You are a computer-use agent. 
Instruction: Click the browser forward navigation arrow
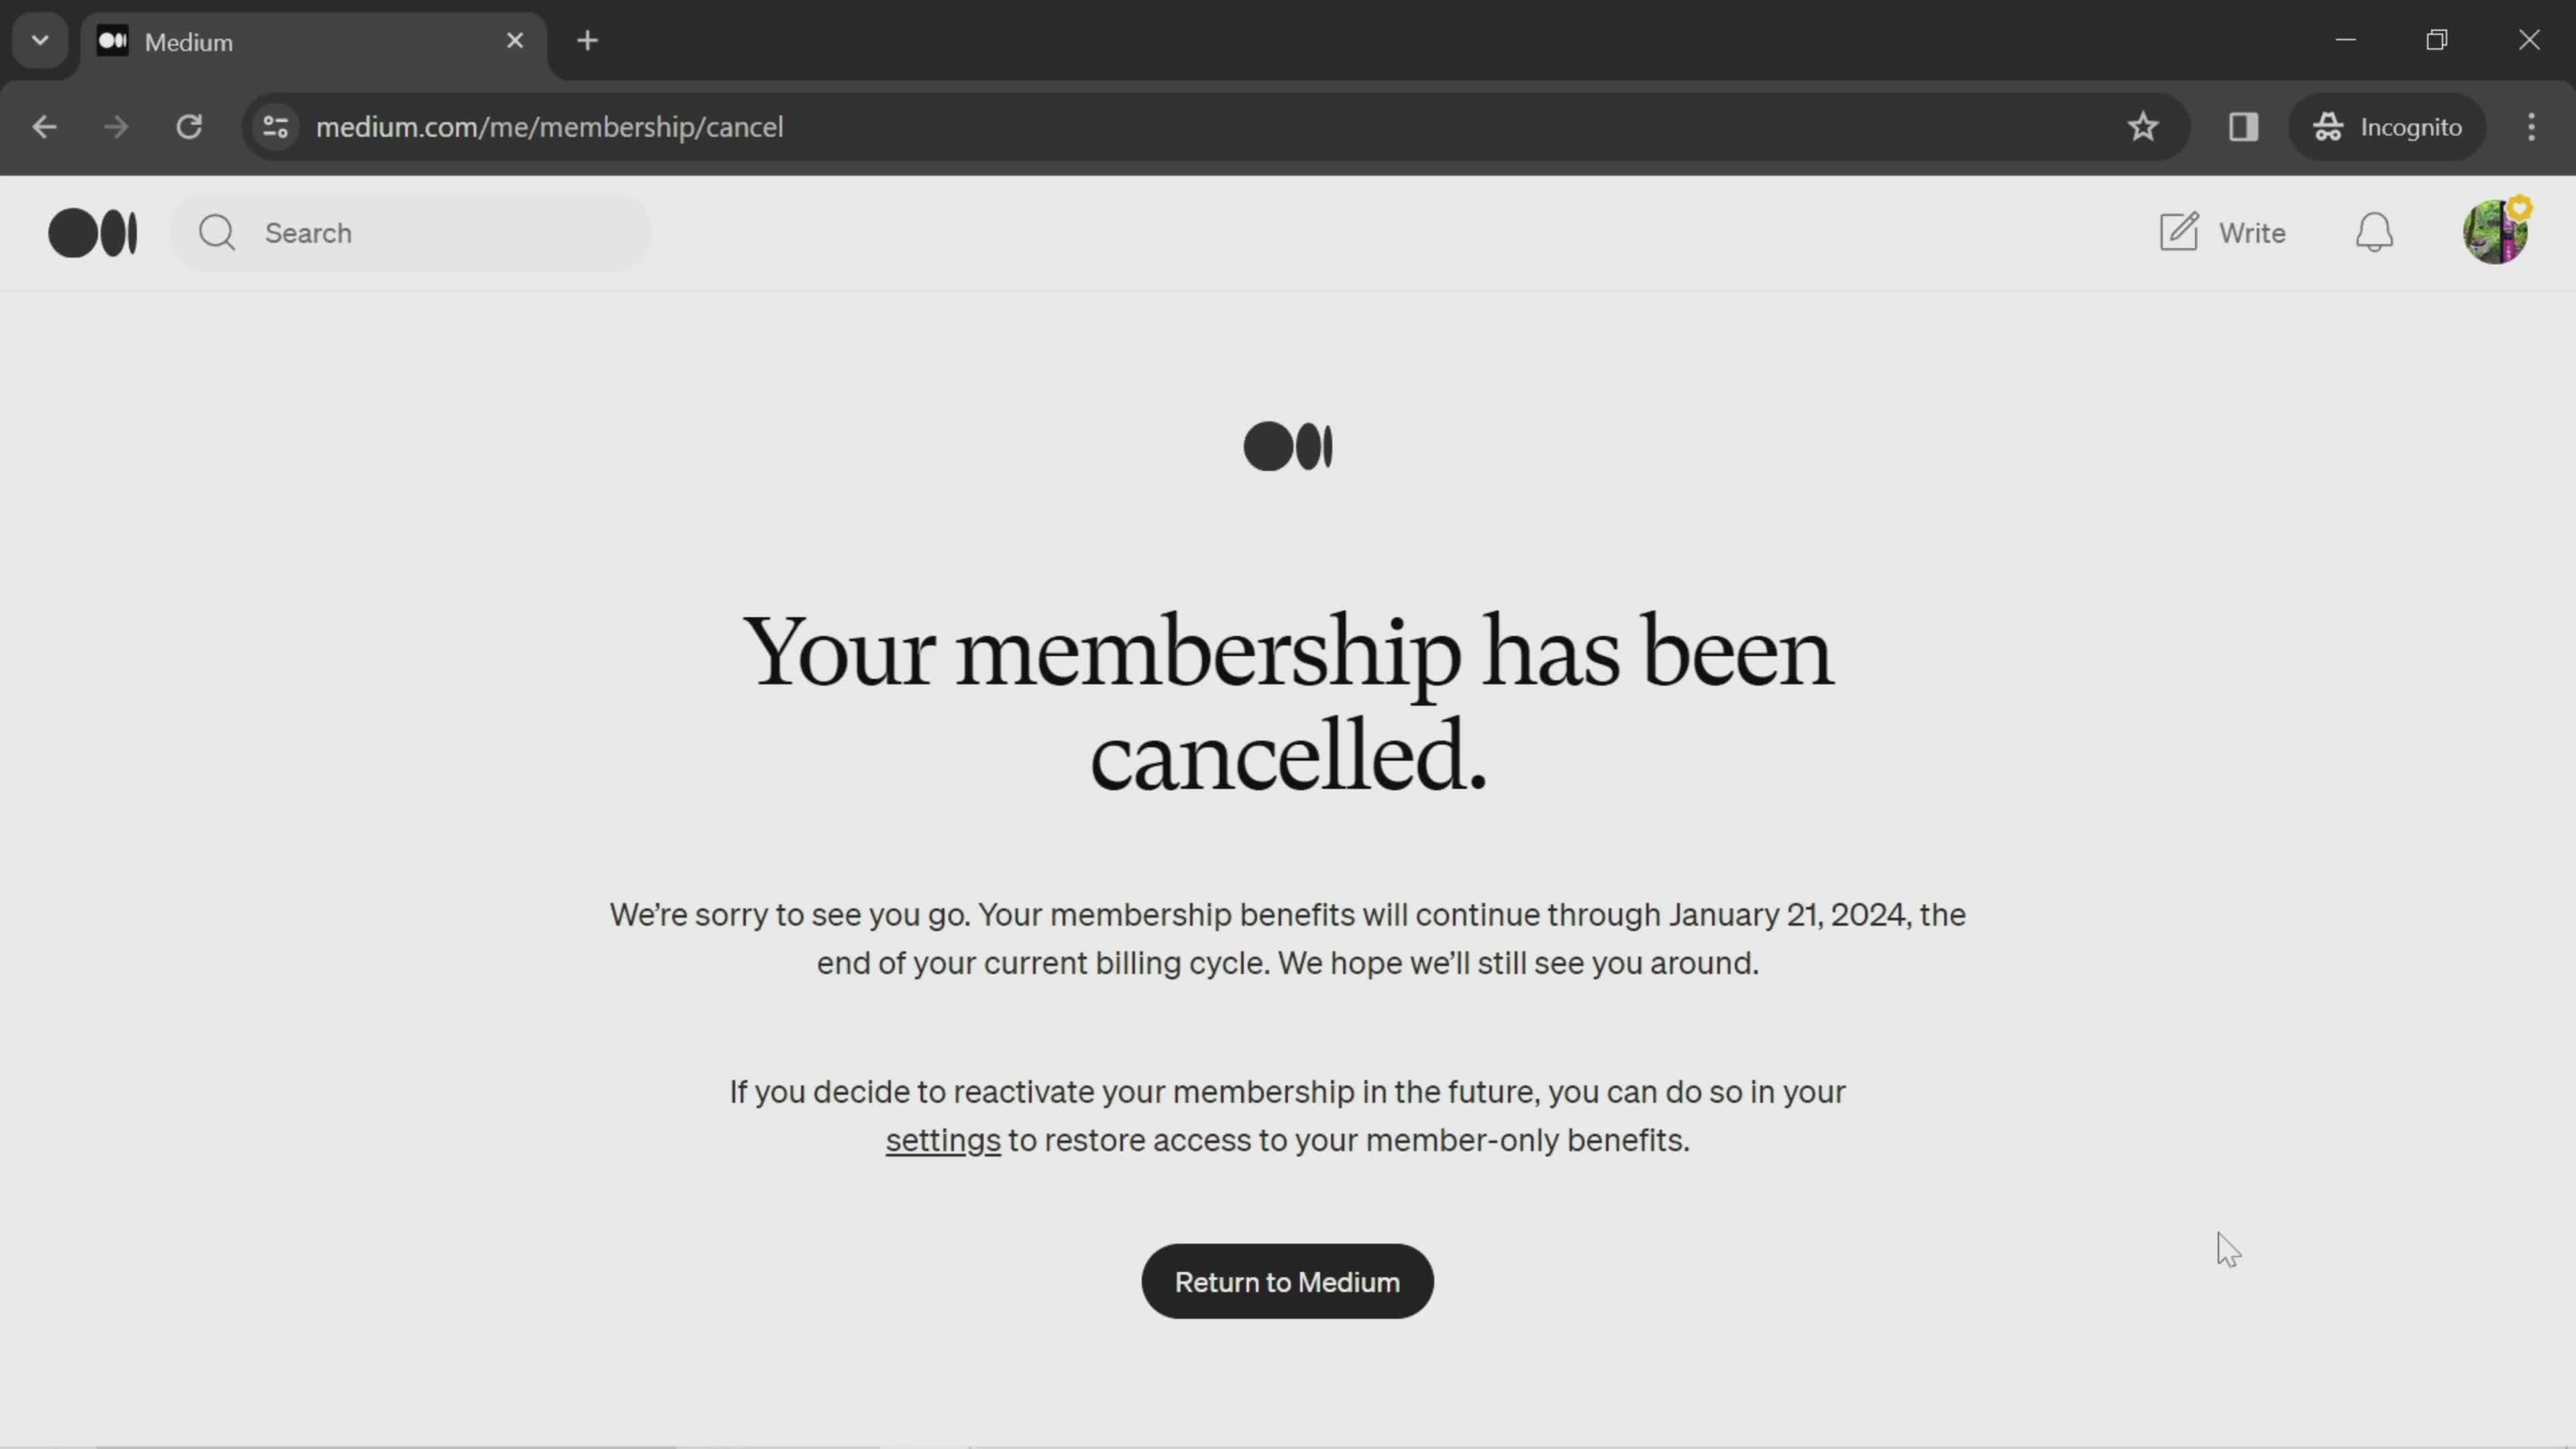pos(115,125)
